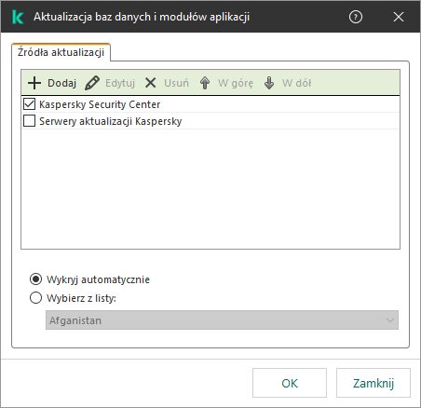The height and width of the screenshot is (408, 421).
Task: Choose the Wybierz z listy radio option
Action: click(x=35, y=298)
